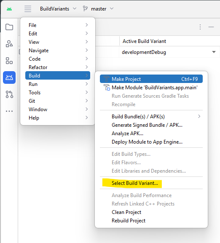Open the Window menu
This screenshot has width=220, height=243.
point(58,109)
